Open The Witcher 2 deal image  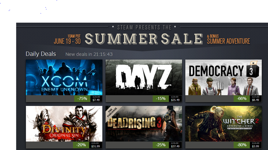[x=223, y=124]
